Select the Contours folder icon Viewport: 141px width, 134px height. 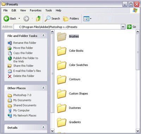pyautogui.click(x=61, y=80)
